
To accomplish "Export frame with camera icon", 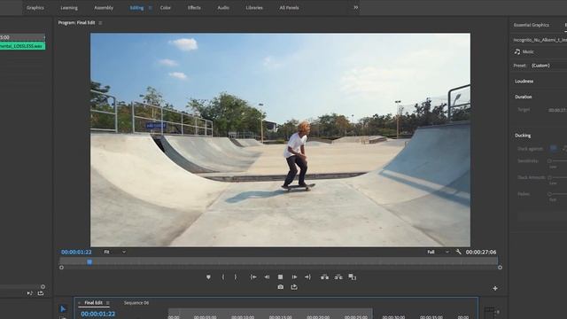I will coord(280,287).
